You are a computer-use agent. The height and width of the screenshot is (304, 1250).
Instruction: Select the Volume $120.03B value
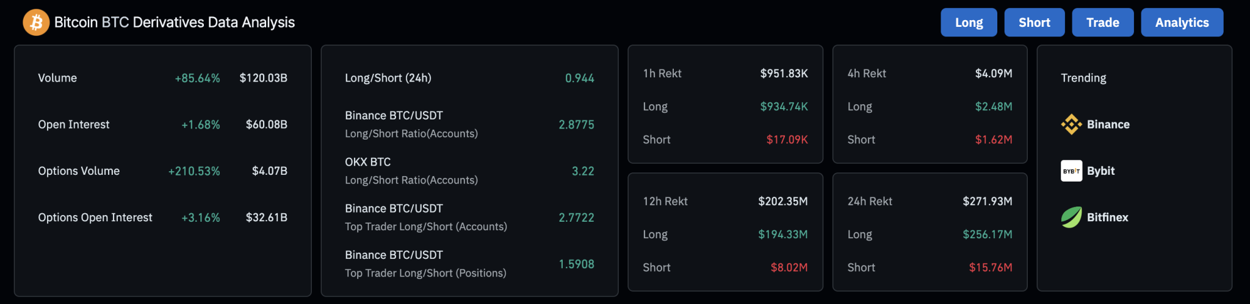pyautogui.click(x=263, y=78)
